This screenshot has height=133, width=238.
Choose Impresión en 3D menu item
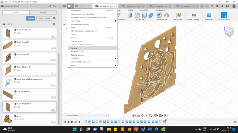click(x=92, y=52)
